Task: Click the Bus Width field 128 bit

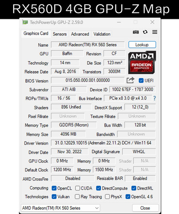Action: tap(140, 125)
